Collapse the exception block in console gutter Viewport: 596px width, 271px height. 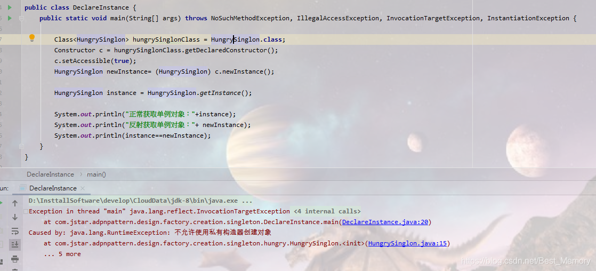point(26,211)
